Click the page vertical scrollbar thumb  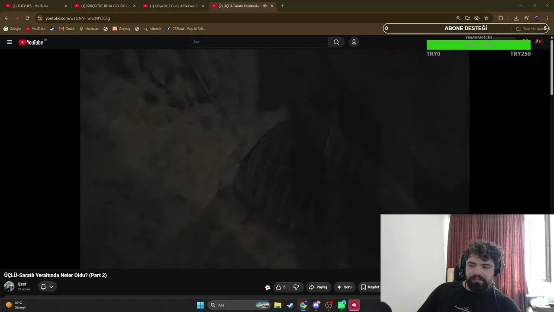click(x=552, y=67)
